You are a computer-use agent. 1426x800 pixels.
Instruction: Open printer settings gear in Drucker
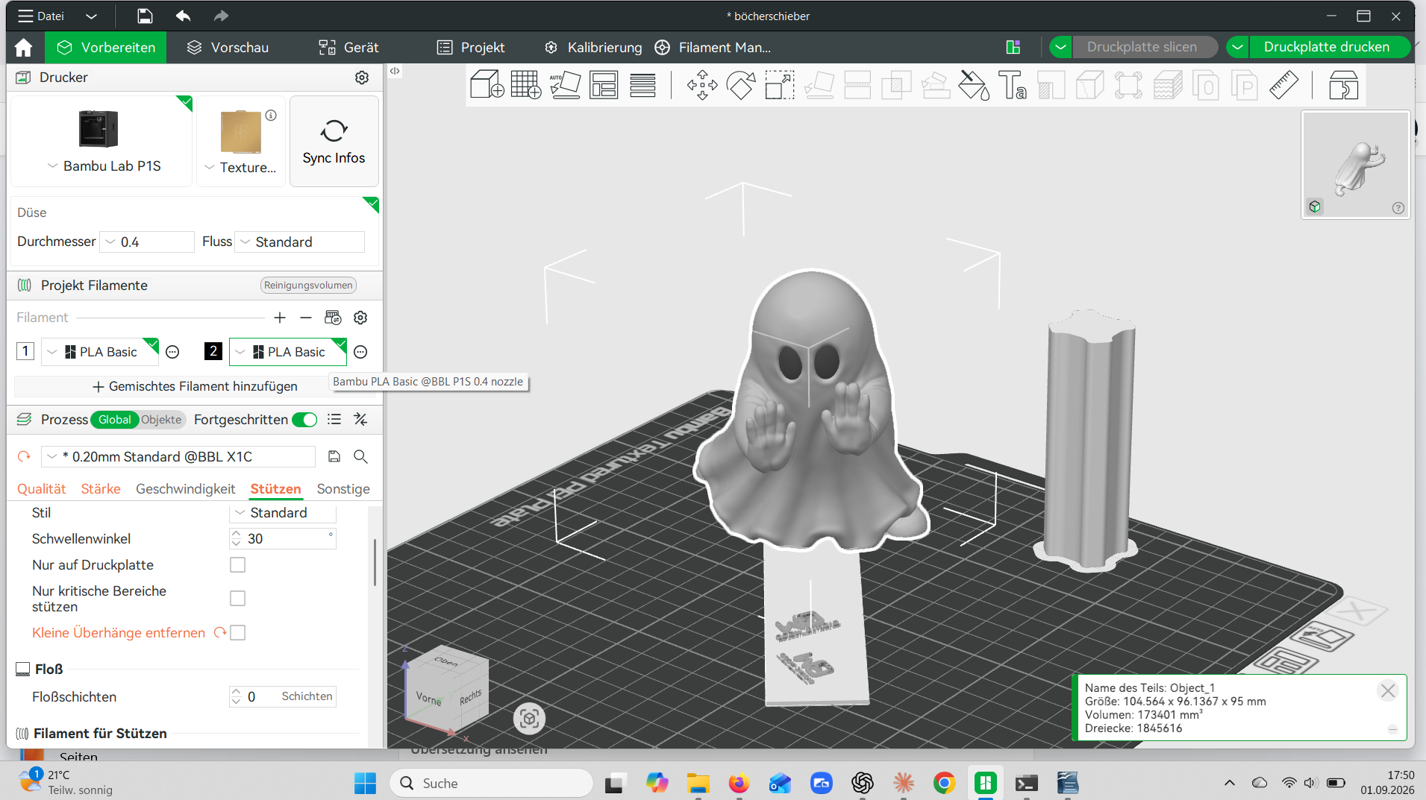[362, 78]
